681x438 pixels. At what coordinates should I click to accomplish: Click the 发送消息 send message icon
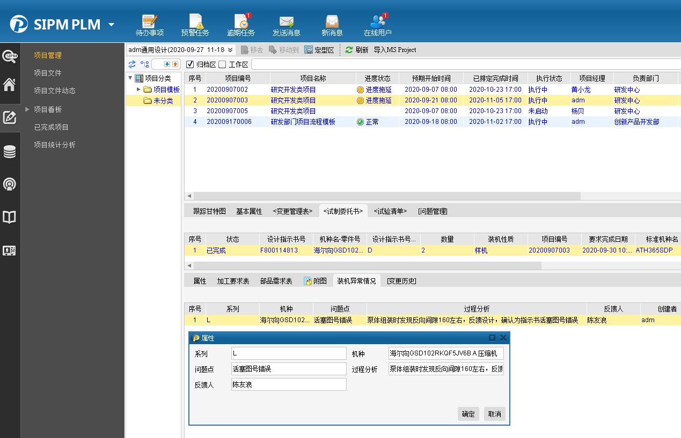point(286,23)
